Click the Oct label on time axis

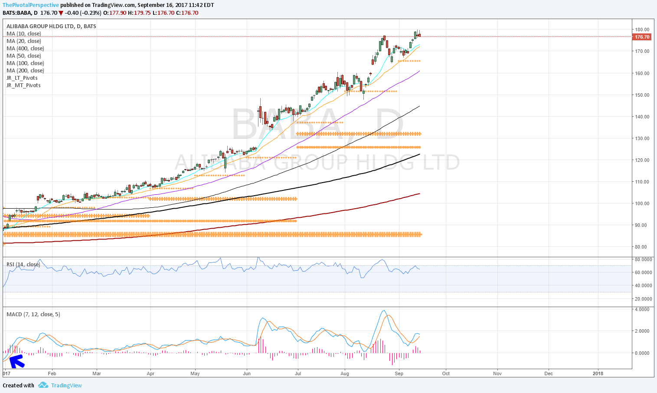[446, 373]
